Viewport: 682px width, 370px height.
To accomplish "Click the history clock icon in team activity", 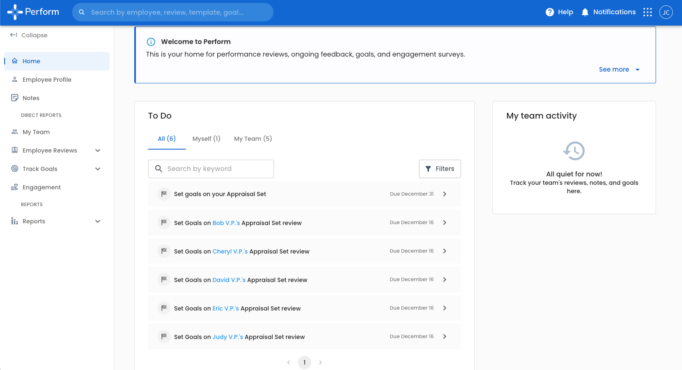I will (x=574, y=151).
